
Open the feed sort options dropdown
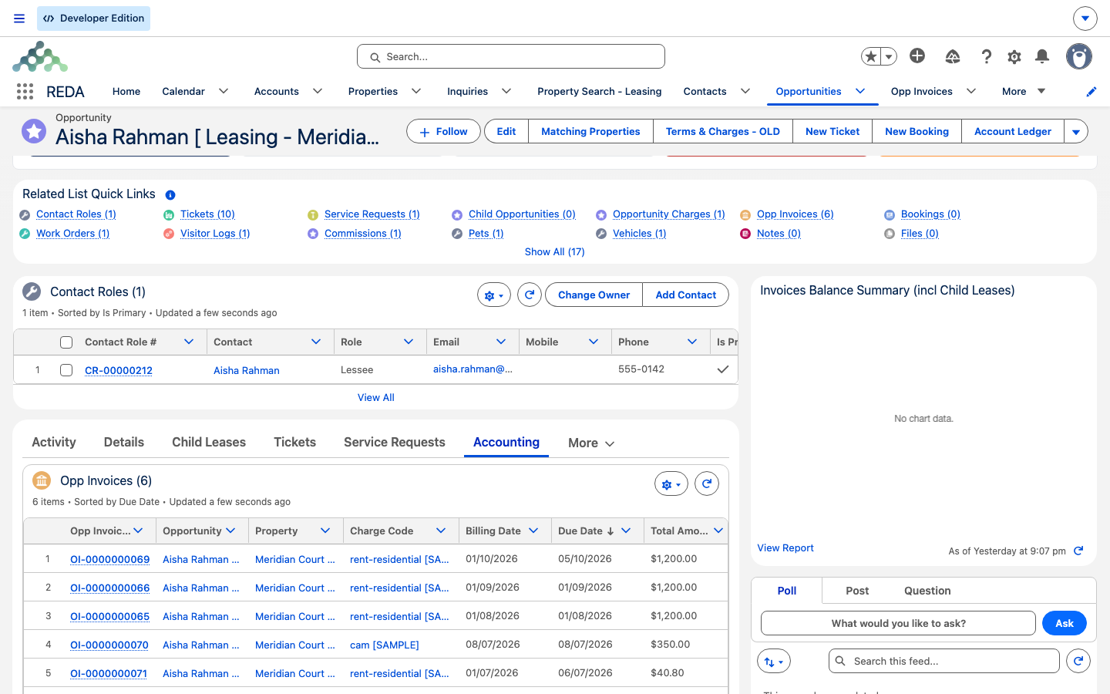(774, 661)
